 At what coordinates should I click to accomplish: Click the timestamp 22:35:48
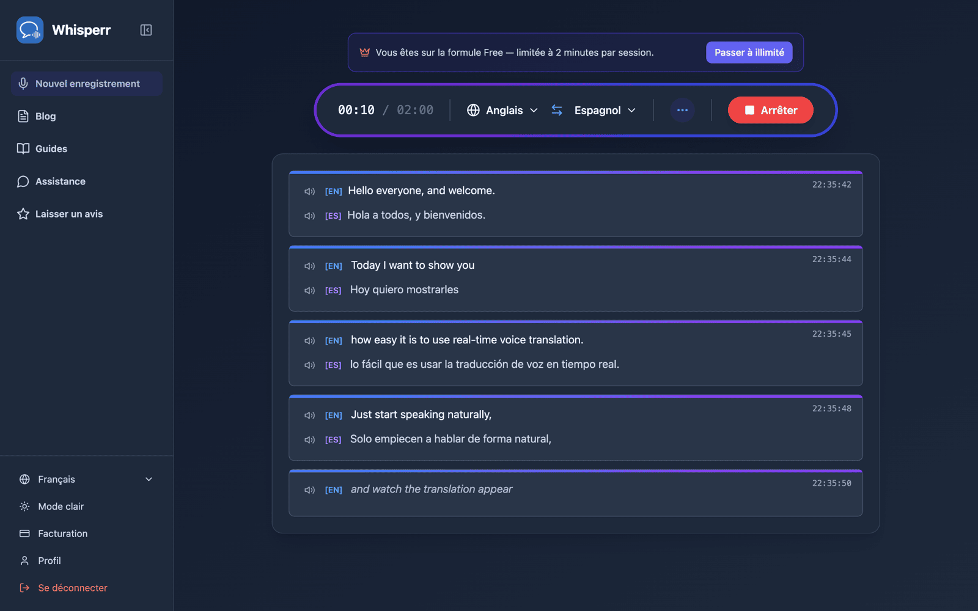tap(831, 408)
